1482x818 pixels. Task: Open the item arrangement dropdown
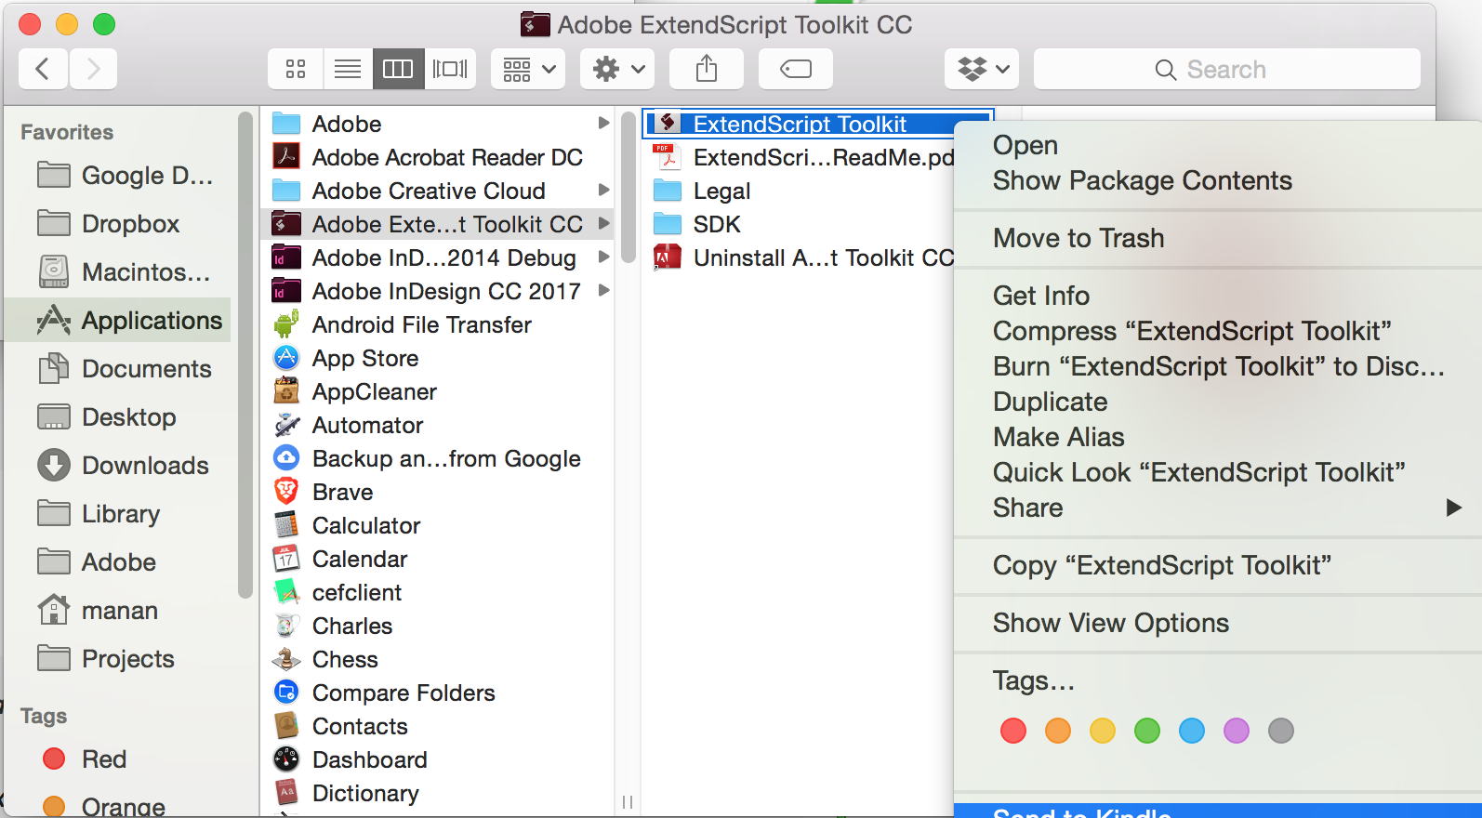pyautogui.click(x=528, y=69)
